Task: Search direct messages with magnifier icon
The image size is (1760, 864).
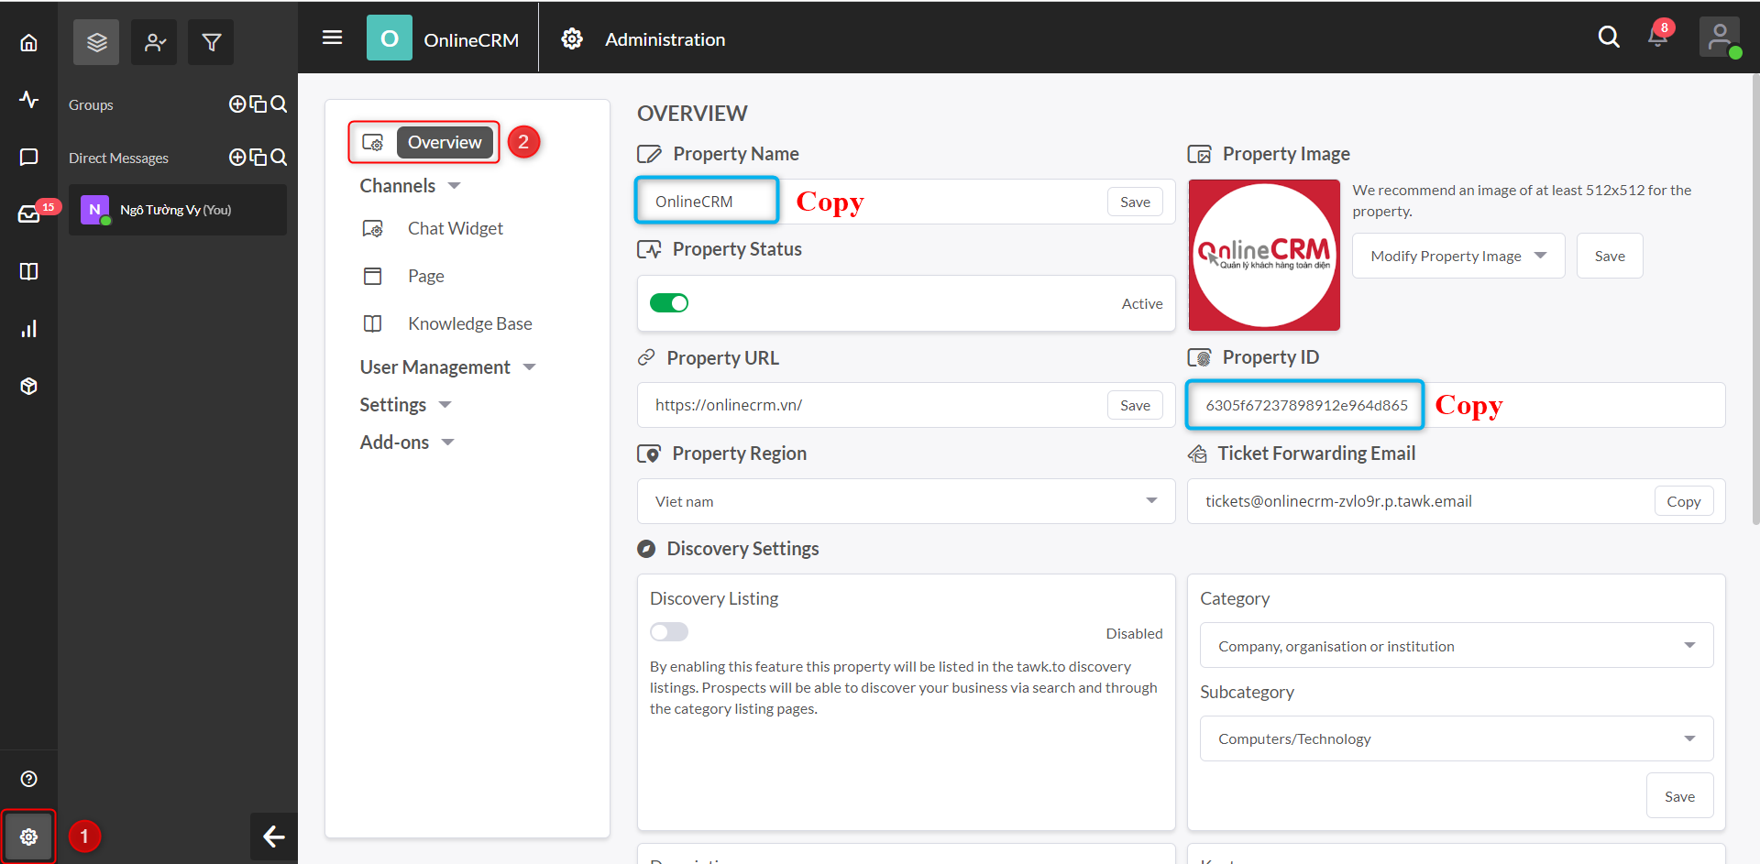Action: (279, 157)
